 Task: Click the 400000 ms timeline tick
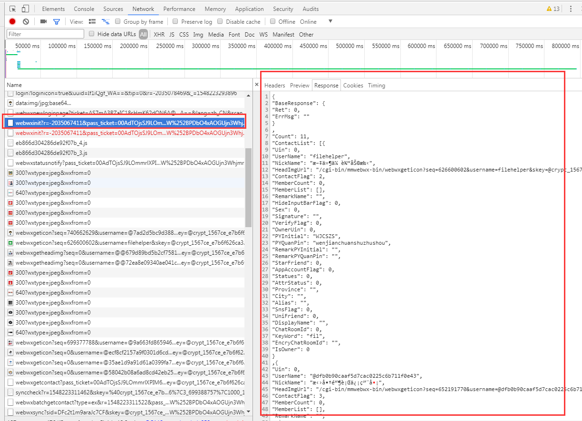[x=278, y=46]
